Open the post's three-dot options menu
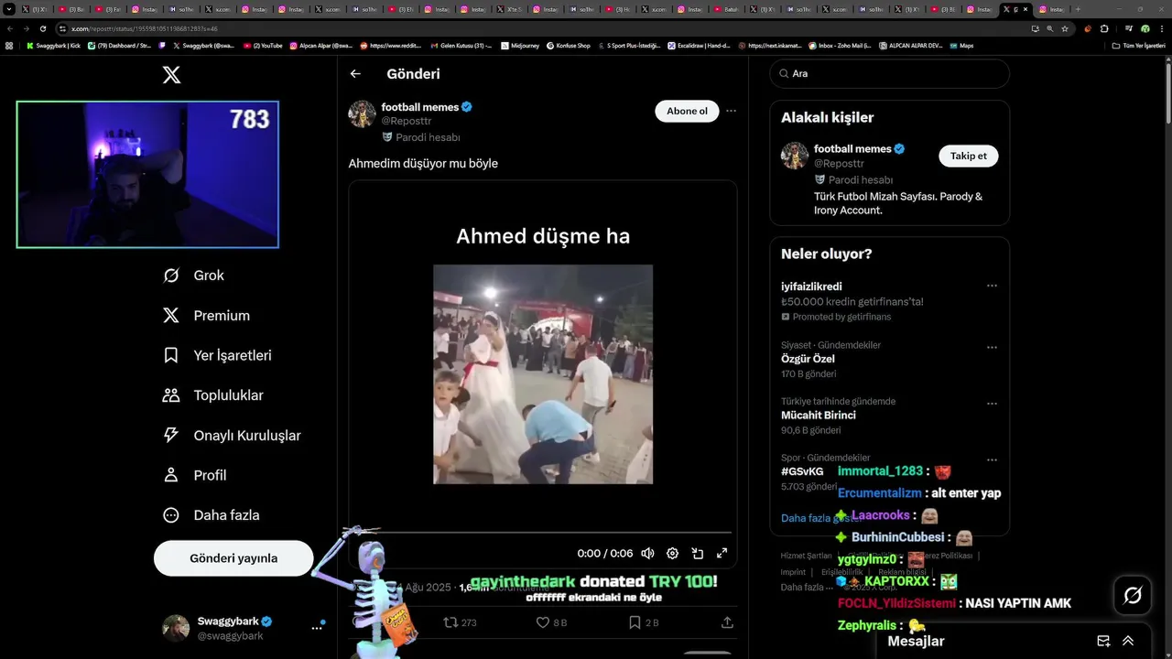Image resolution: width=1172 pixels, height=659 pixels. pyautogui.click(x=731, y=111)
